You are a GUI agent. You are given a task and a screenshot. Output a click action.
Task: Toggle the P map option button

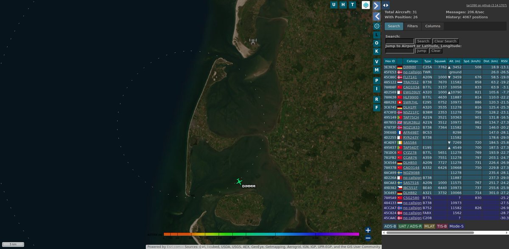pyautogui.click(x=377, y=80)
